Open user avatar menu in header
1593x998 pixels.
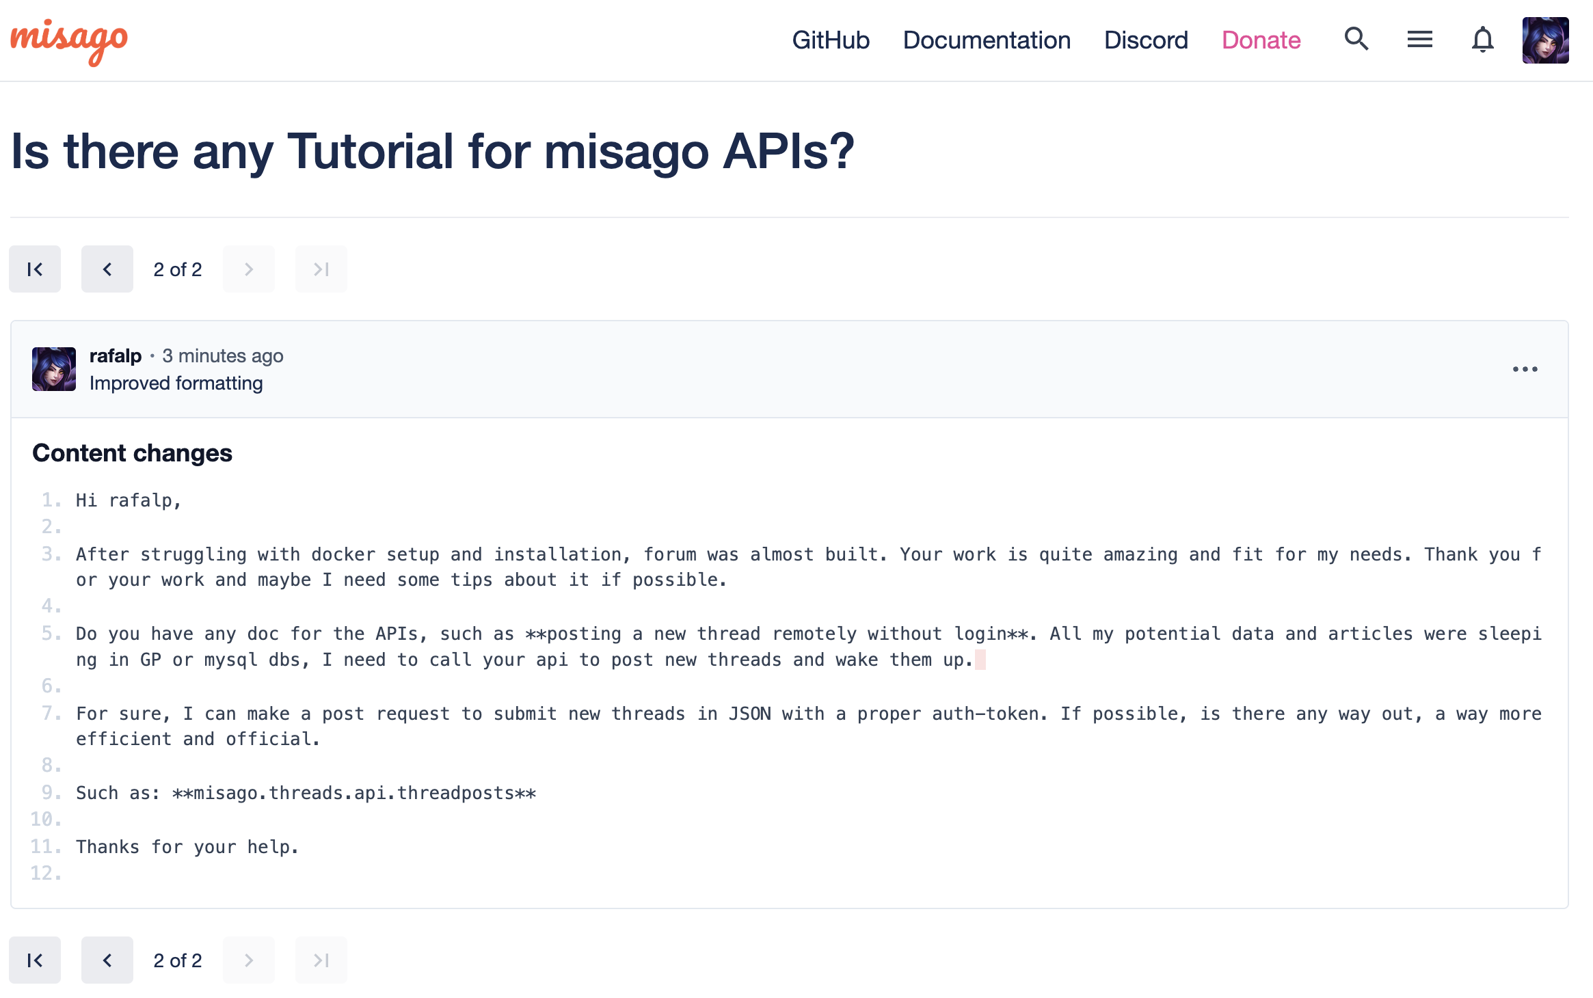[x=1545, y=40]
